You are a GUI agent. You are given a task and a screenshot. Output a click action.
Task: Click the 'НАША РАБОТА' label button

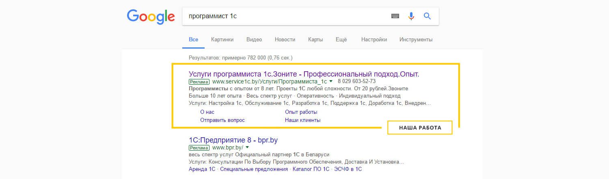click(x=420, y=128)
